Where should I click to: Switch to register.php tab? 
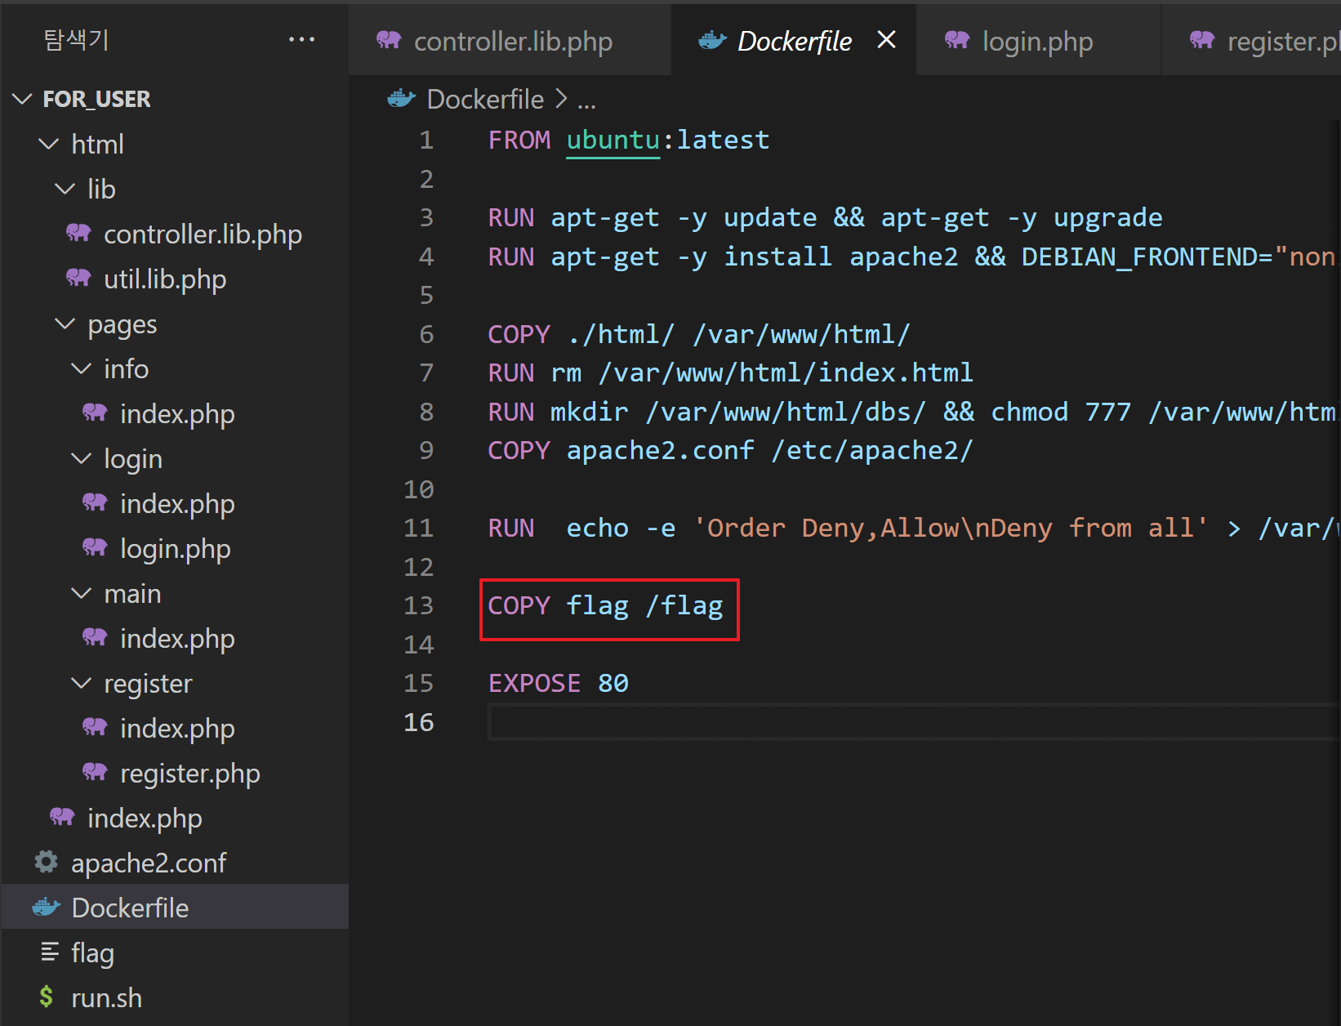tap(1252, 41)
